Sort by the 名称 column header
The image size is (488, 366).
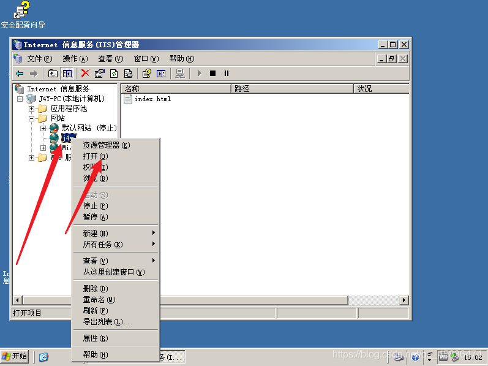(176, 89)
